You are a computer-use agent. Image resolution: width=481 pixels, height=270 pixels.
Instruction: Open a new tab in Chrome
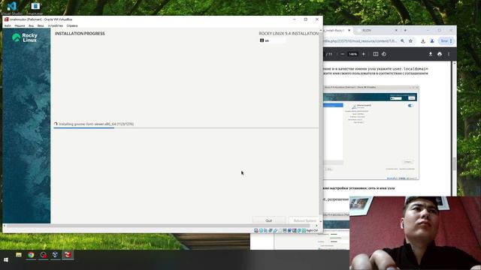pos(405,30)
